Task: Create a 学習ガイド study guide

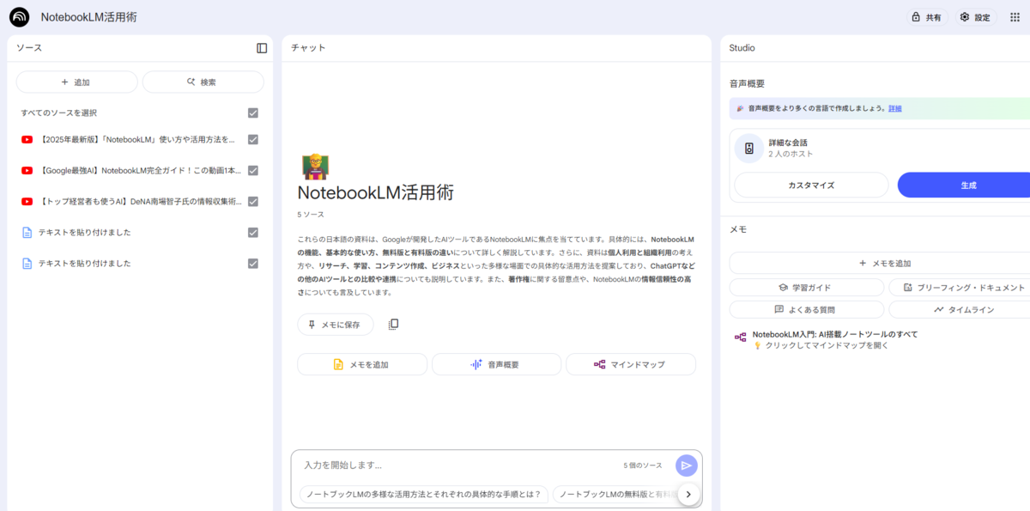Action: [806, 287]
